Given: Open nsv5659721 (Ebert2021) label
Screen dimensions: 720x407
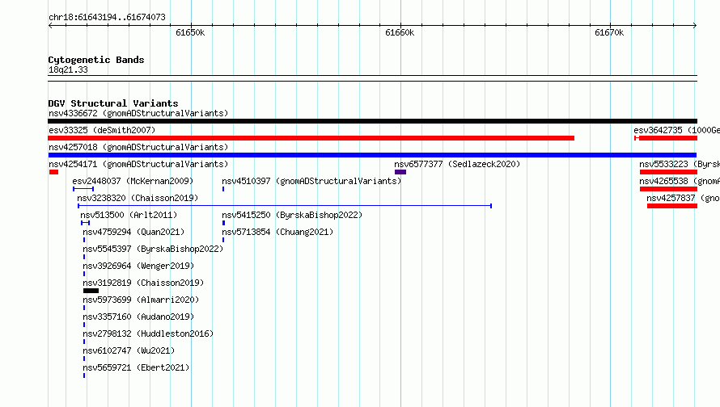Looking at the screenshot, I should click(136, 367).
